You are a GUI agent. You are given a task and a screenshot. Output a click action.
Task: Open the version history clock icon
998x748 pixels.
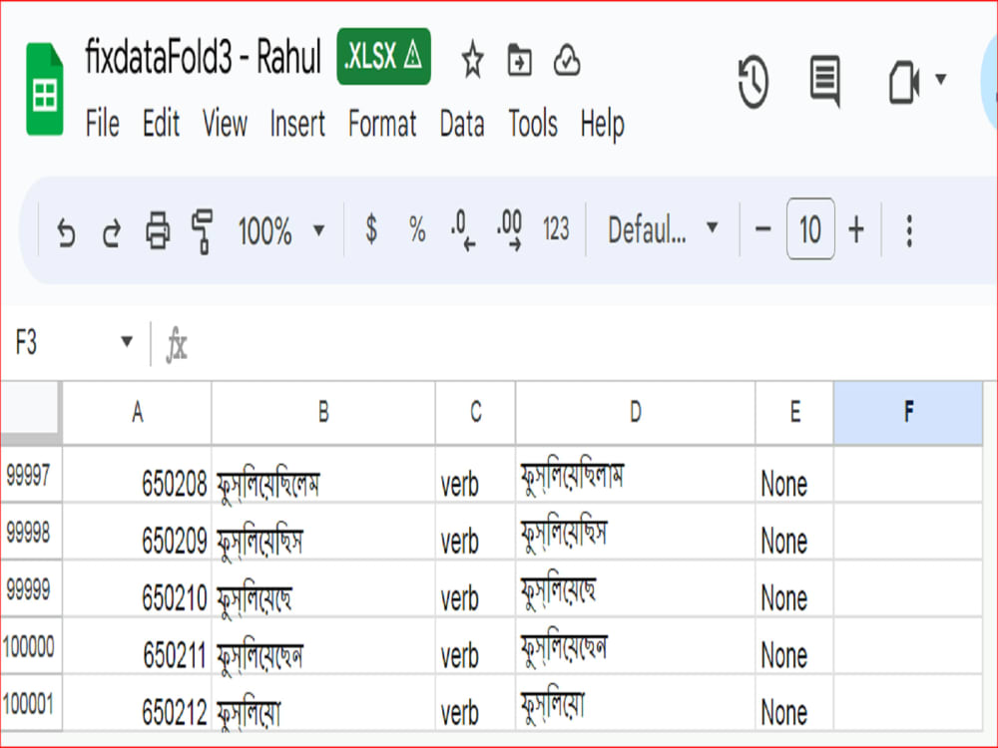click(x=753, y=82)
